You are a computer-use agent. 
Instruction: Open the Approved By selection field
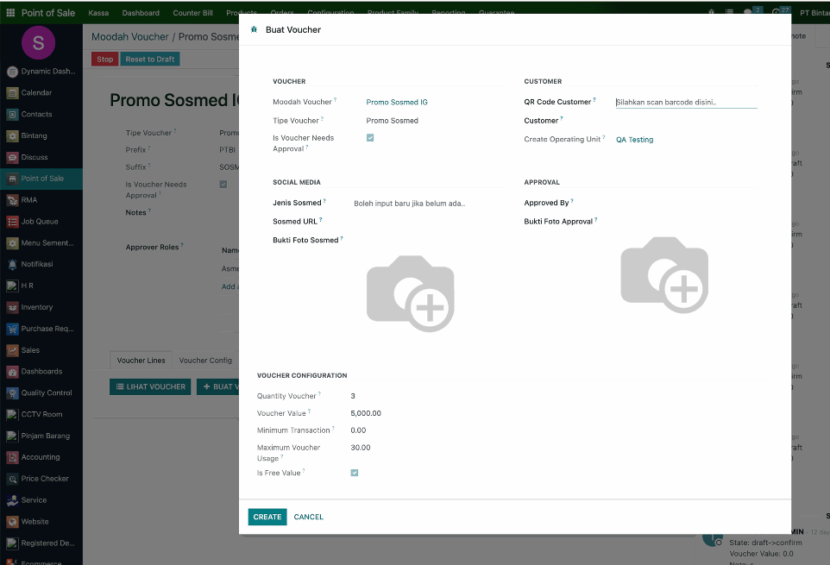click(x=686, y=203)
